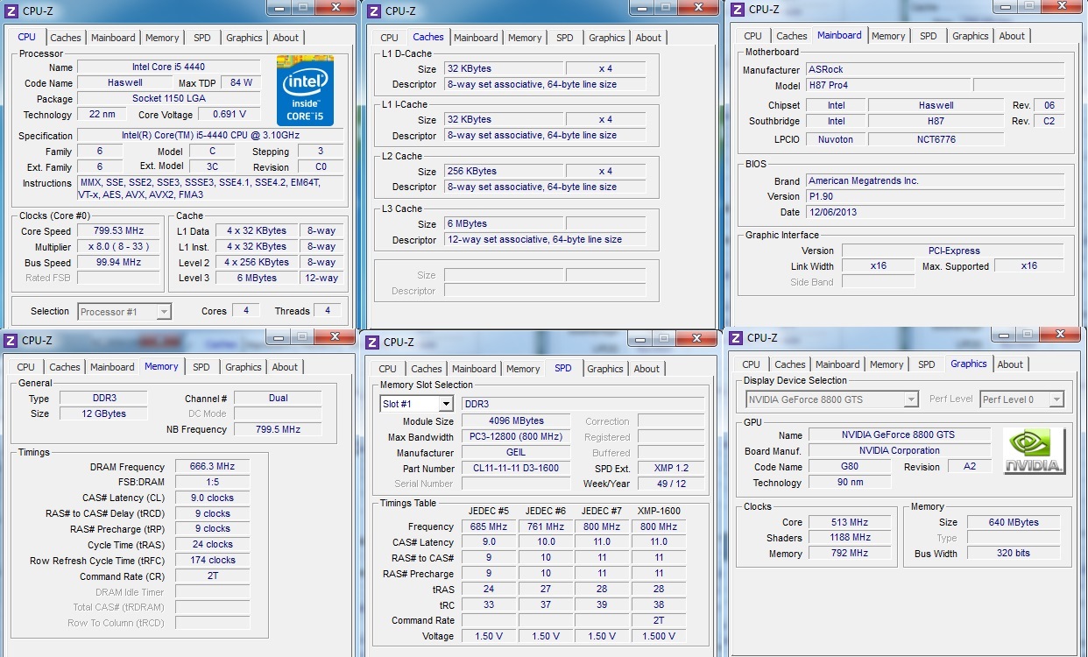Click the part number 'CL11-11-11 D3-1600'
Image resolution: width=1088 pixels, height=657 pixels.
pos(516,469)
